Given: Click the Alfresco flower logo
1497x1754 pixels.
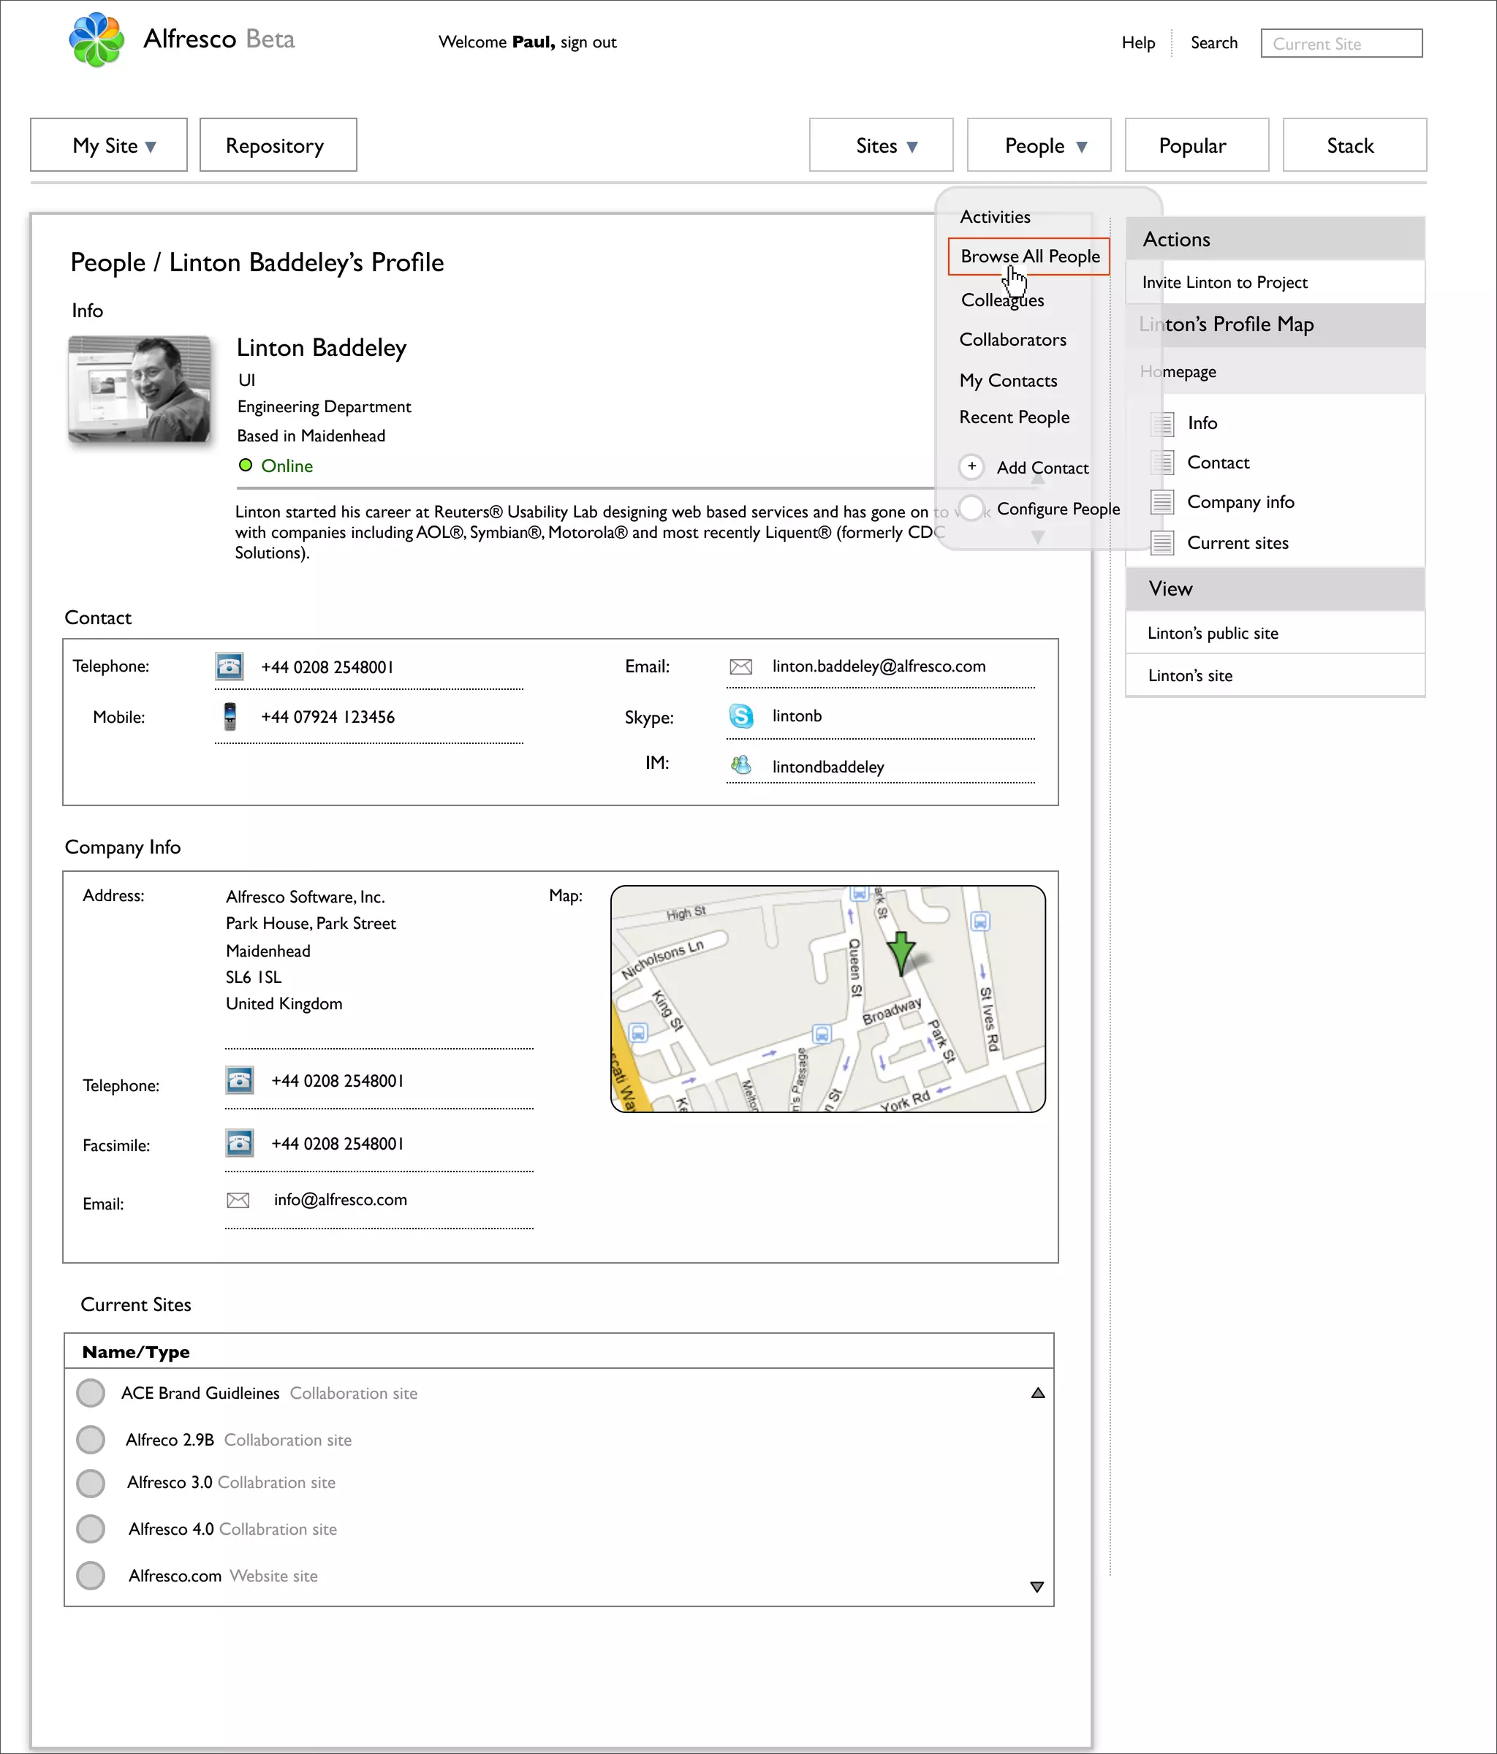Looking at the screenshot, I should 96,39.
